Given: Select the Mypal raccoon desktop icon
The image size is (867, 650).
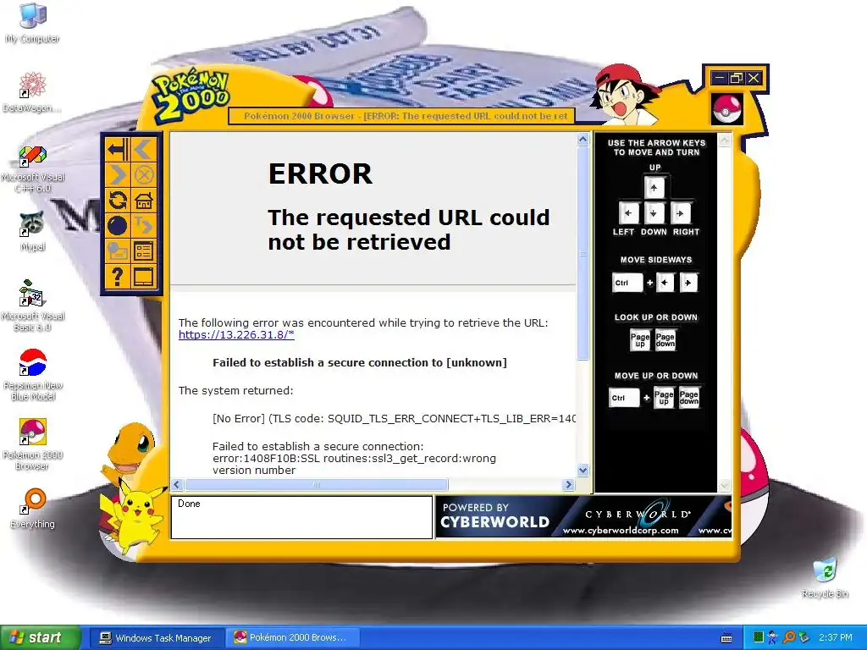Looking at the screenshot, I should pos(33,231).
